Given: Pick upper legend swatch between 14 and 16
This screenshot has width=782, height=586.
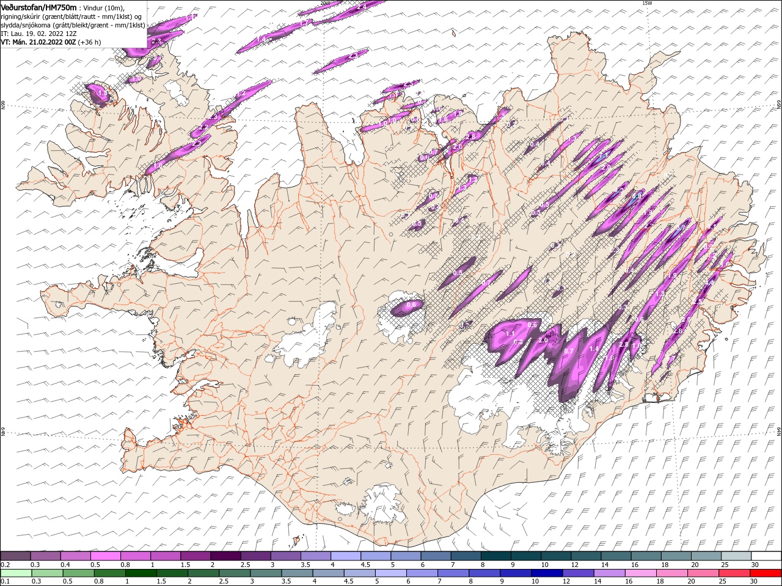Looking at the screenshot, I should 616,555.
